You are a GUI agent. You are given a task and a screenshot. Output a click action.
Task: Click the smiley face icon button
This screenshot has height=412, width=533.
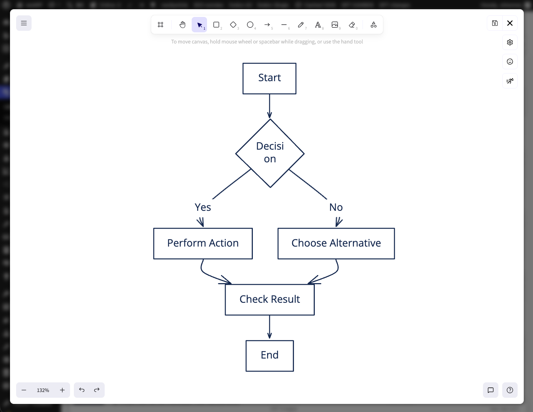pos(510,62)
